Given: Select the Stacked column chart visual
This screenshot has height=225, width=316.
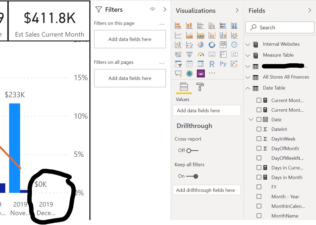Looking at the screenshot, I should (x=189, y=26).
